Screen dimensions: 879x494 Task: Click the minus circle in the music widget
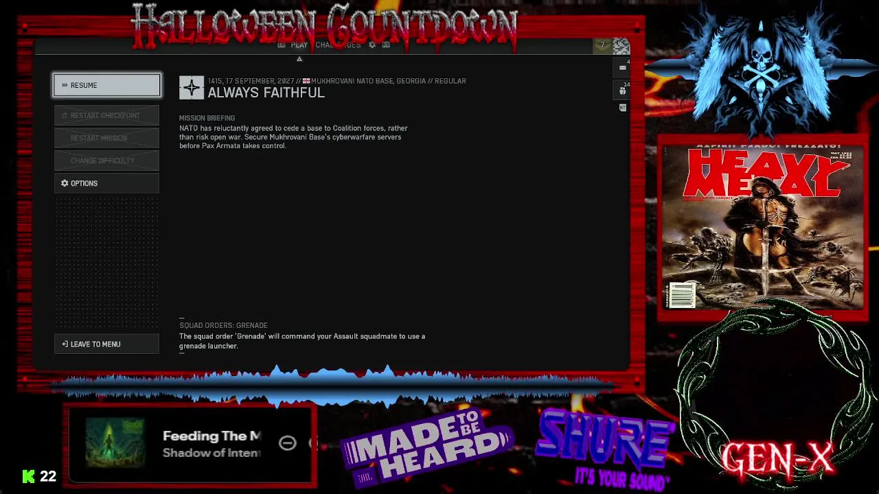tap(288, 443)
